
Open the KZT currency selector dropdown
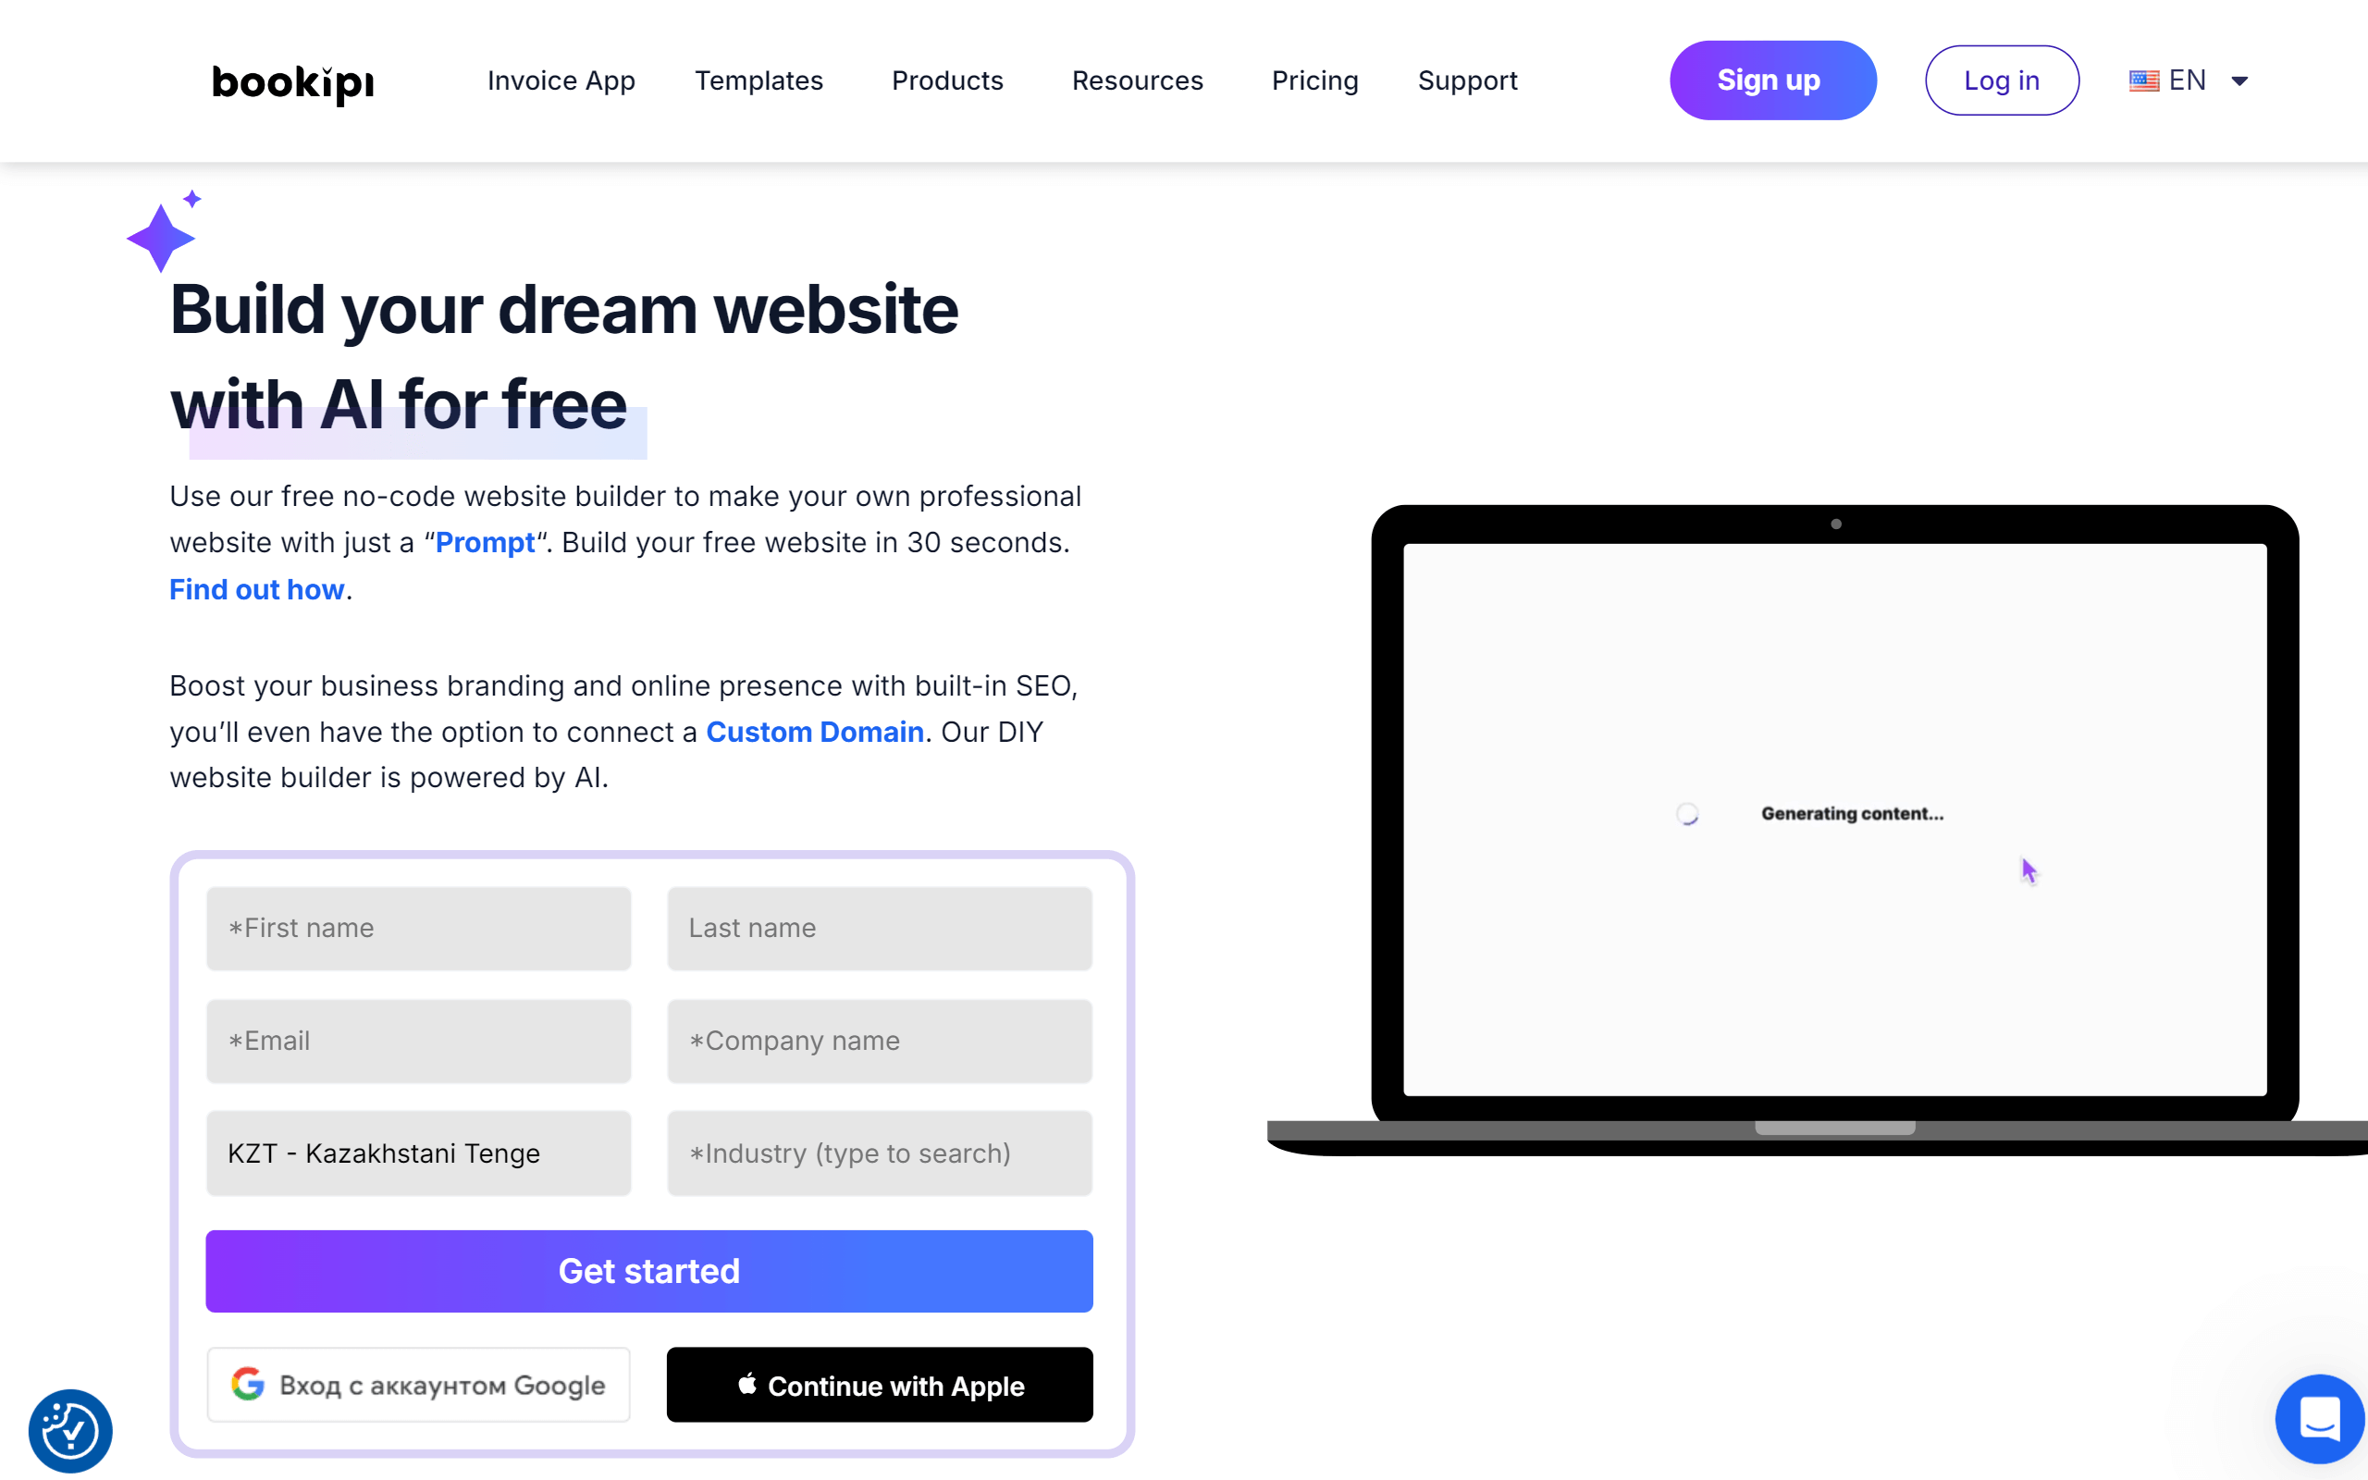click(x=418, y=1153)
